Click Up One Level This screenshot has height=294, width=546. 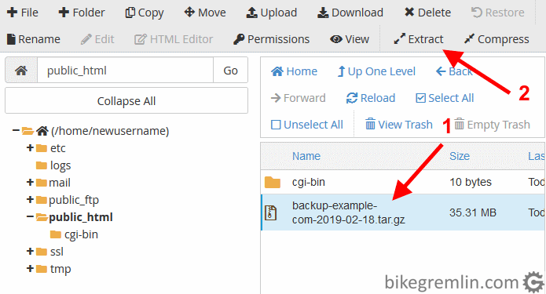(x=376, y=71)
